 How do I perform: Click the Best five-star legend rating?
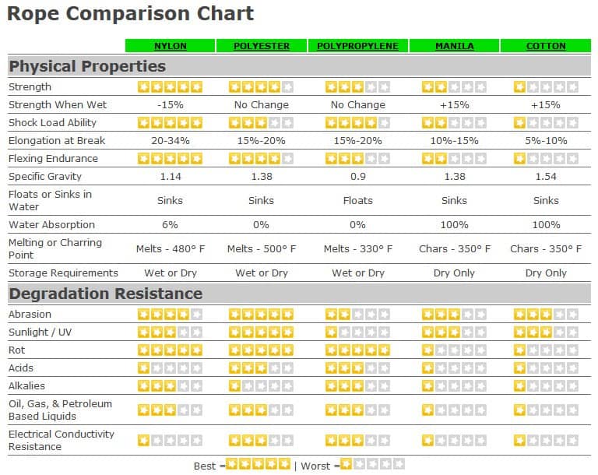258,464
